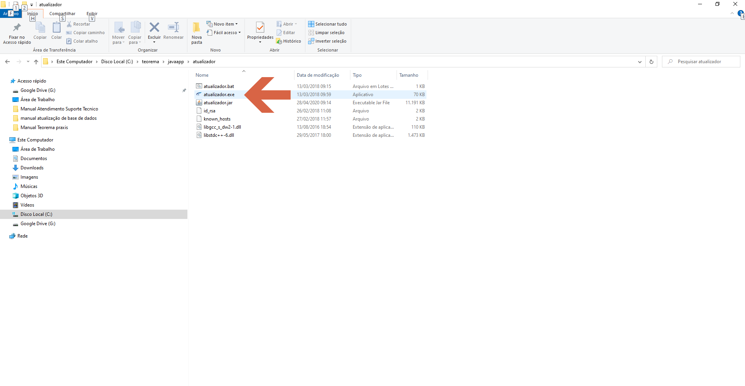745x386 pixels.
Task: Navigate to Este Computador in address bar
Action: coord(74,62)
